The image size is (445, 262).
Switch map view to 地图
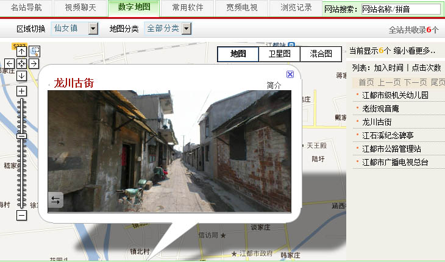[238, 54]
